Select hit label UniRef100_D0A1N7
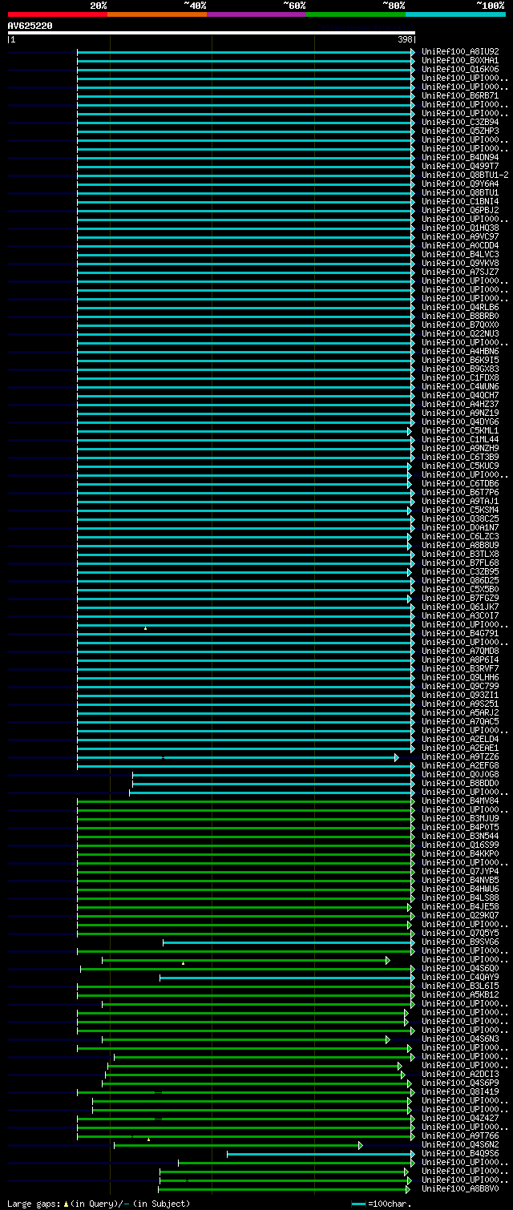Screen dimensions: 513x1210 [x=460, y=528]
